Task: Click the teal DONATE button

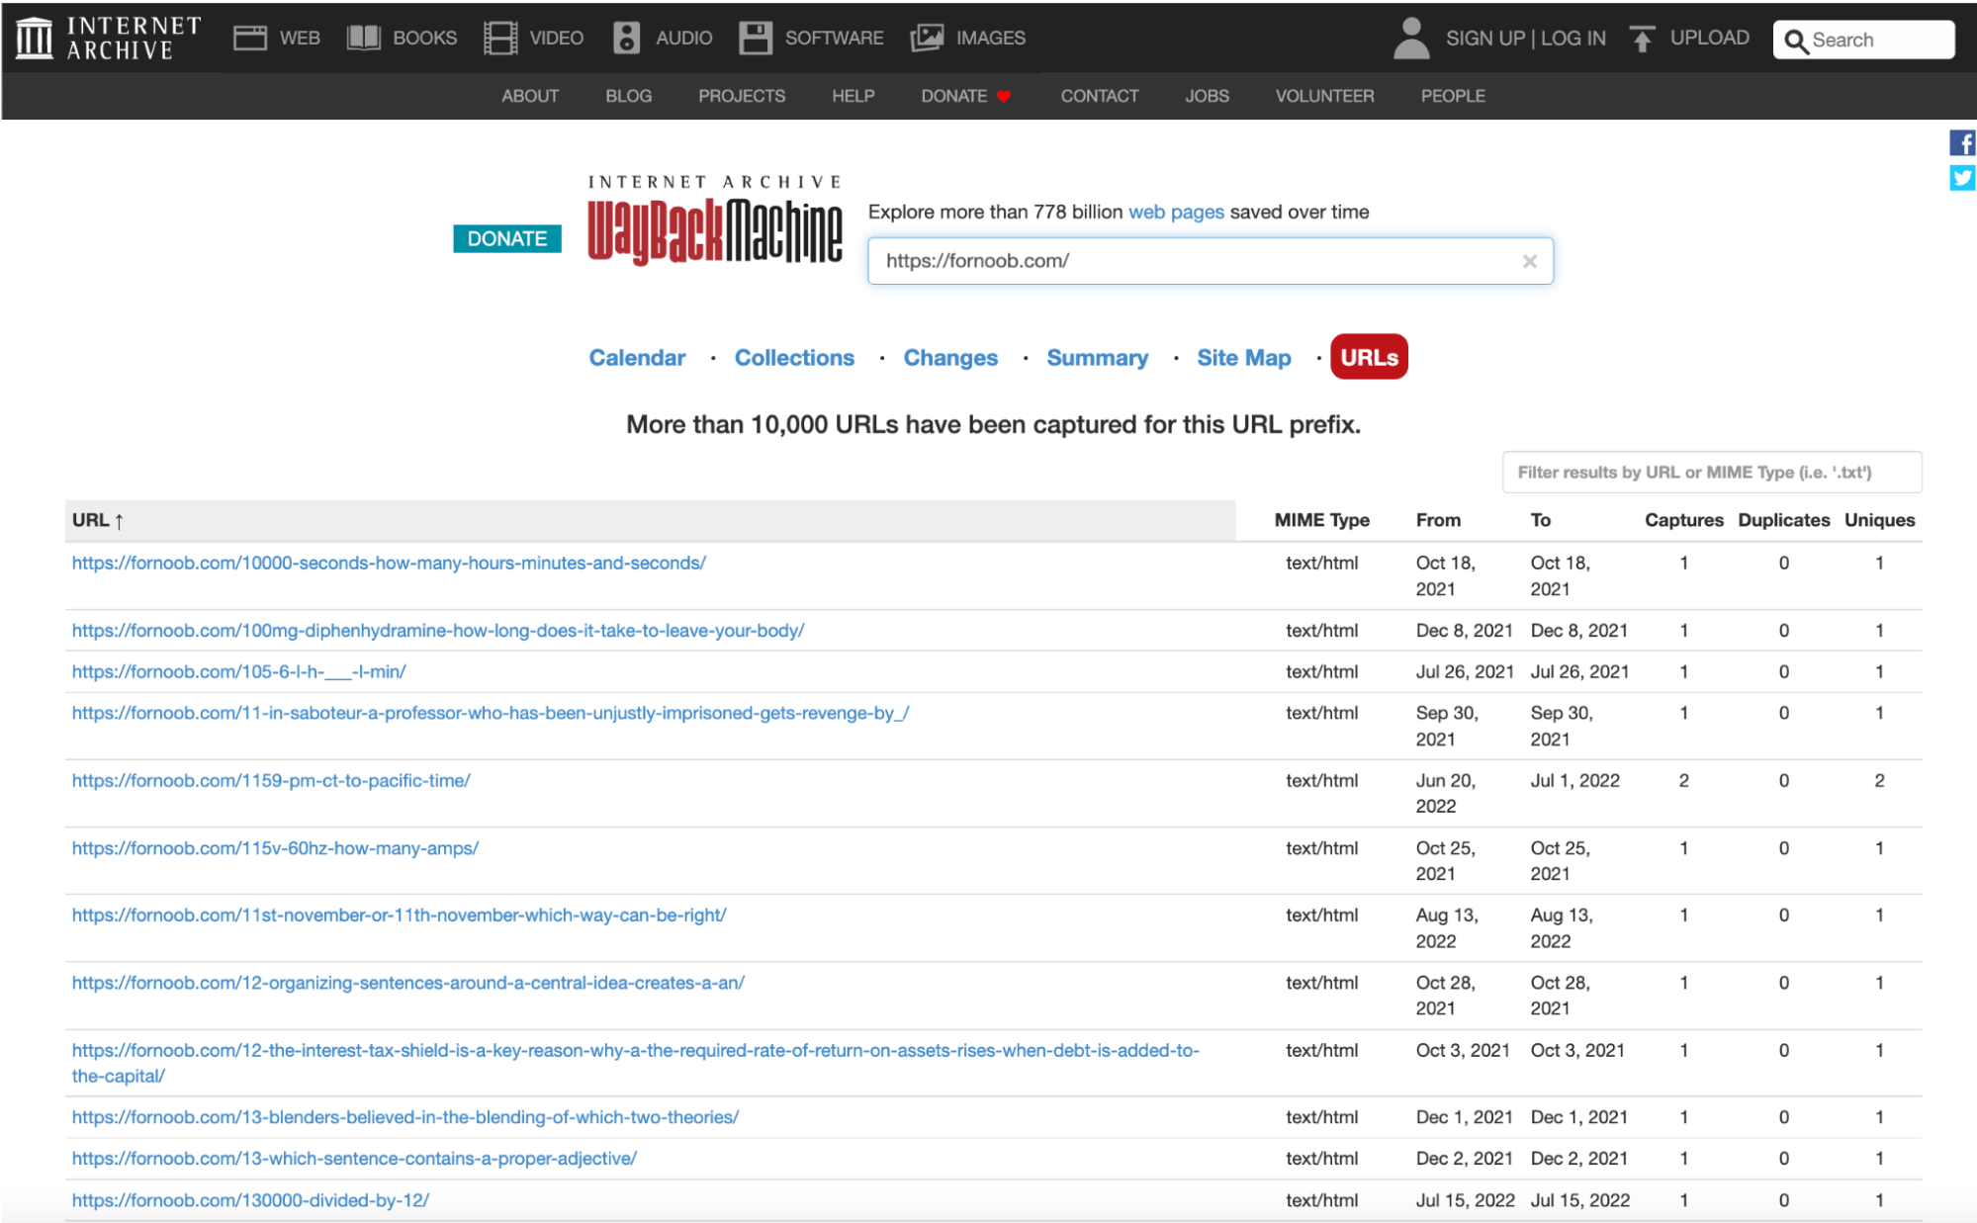Action: pos(507,238)
